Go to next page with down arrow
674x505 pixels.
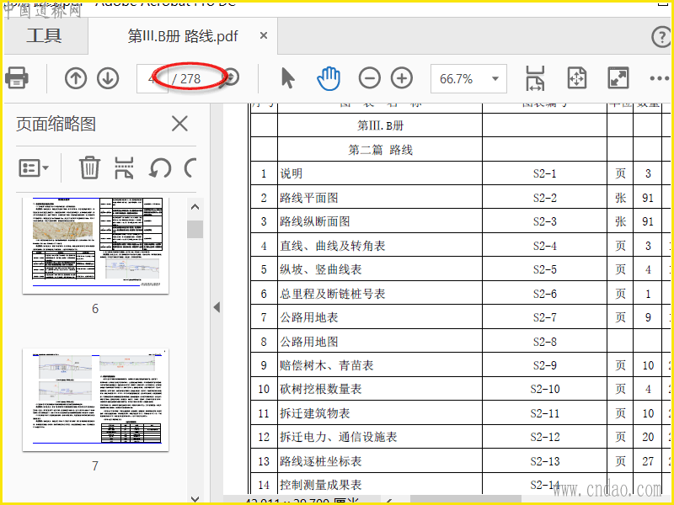(108, 78)
